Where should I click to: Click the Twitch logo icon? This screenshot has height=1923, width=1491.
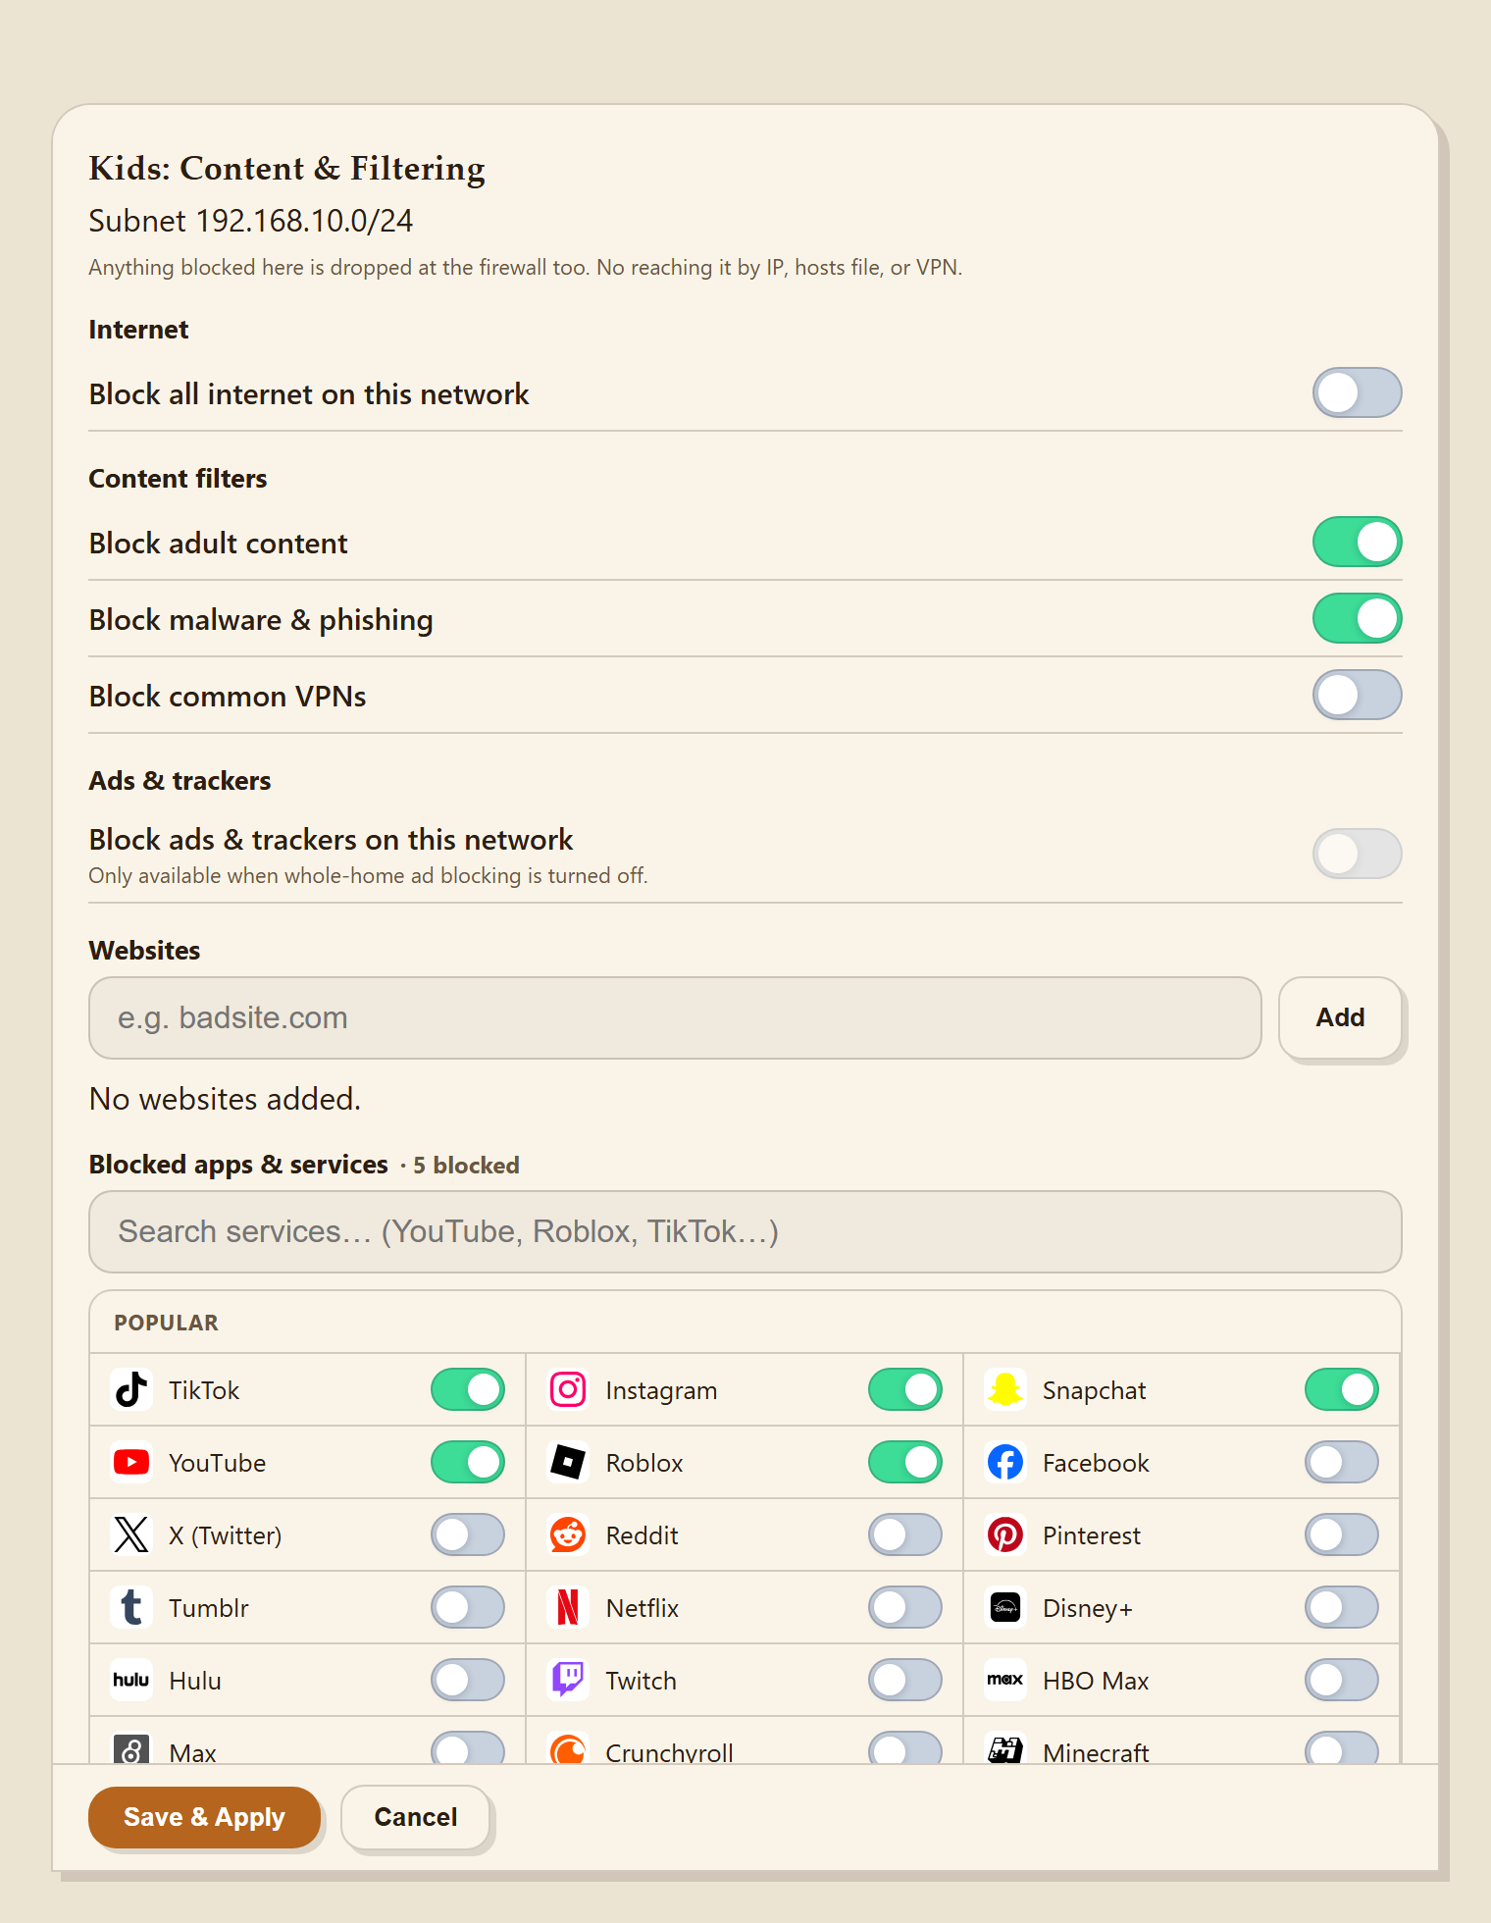[568, 1680]
